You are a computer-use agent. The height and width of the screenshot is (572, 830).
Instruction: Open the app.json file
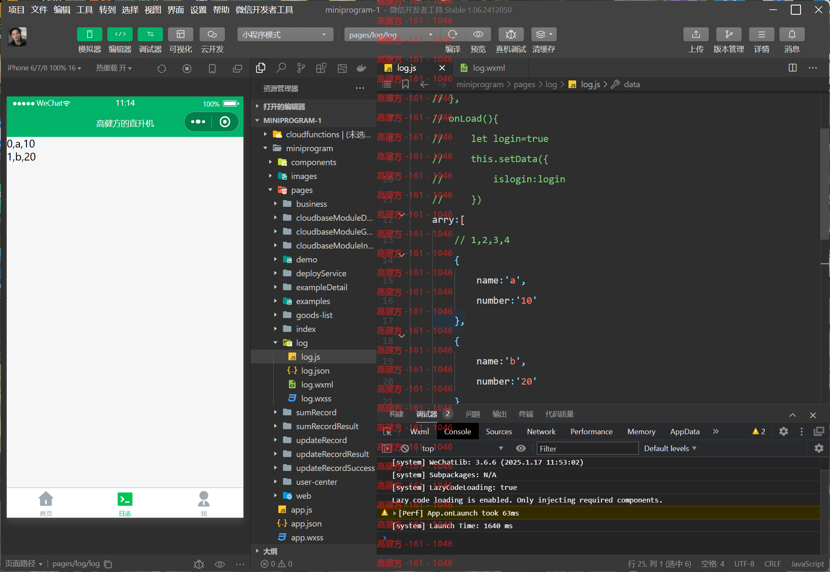(313, 524)
